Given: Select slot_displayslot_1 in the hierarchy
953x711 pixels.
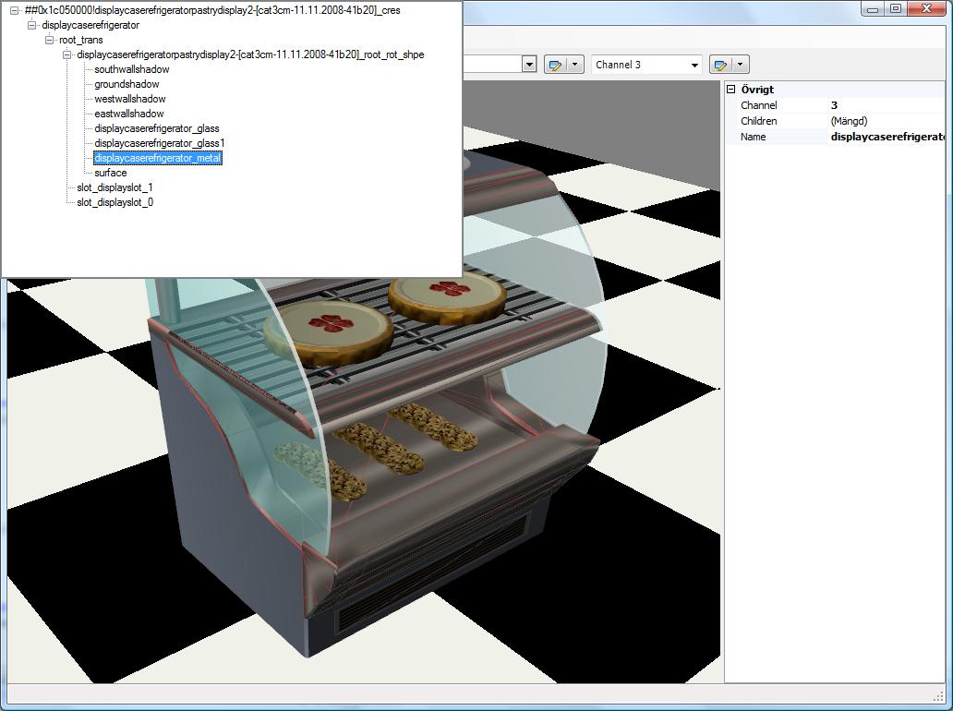Looking at the screenshot, I should [115, 187].
